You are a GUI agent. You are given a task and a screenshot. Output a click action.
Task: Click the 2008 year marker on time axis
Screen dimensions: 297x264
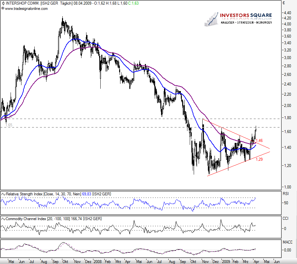(98, 262)
